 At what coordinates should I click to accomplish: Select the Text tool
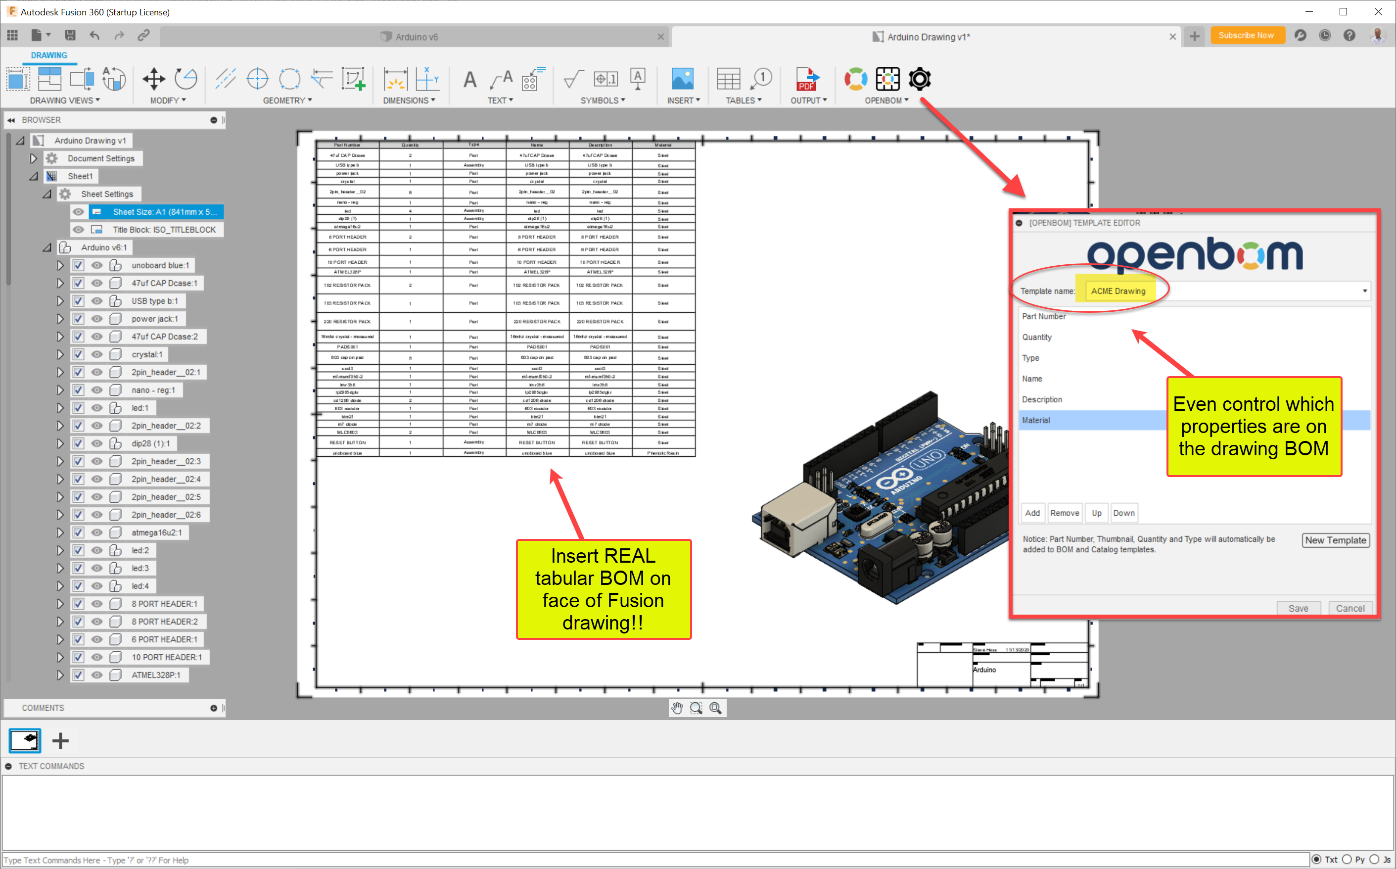[469, 79]
